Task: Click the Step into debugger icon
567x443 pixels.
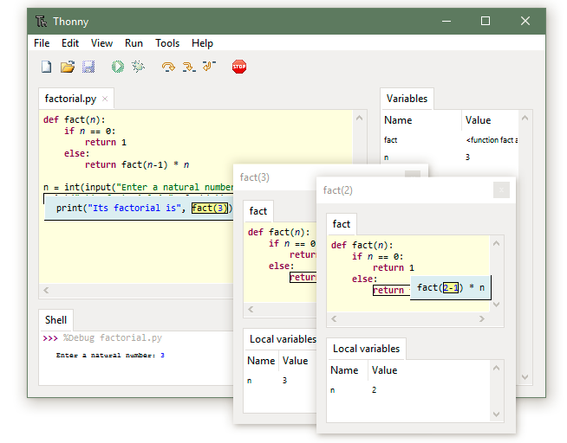Action: [188, 67]
